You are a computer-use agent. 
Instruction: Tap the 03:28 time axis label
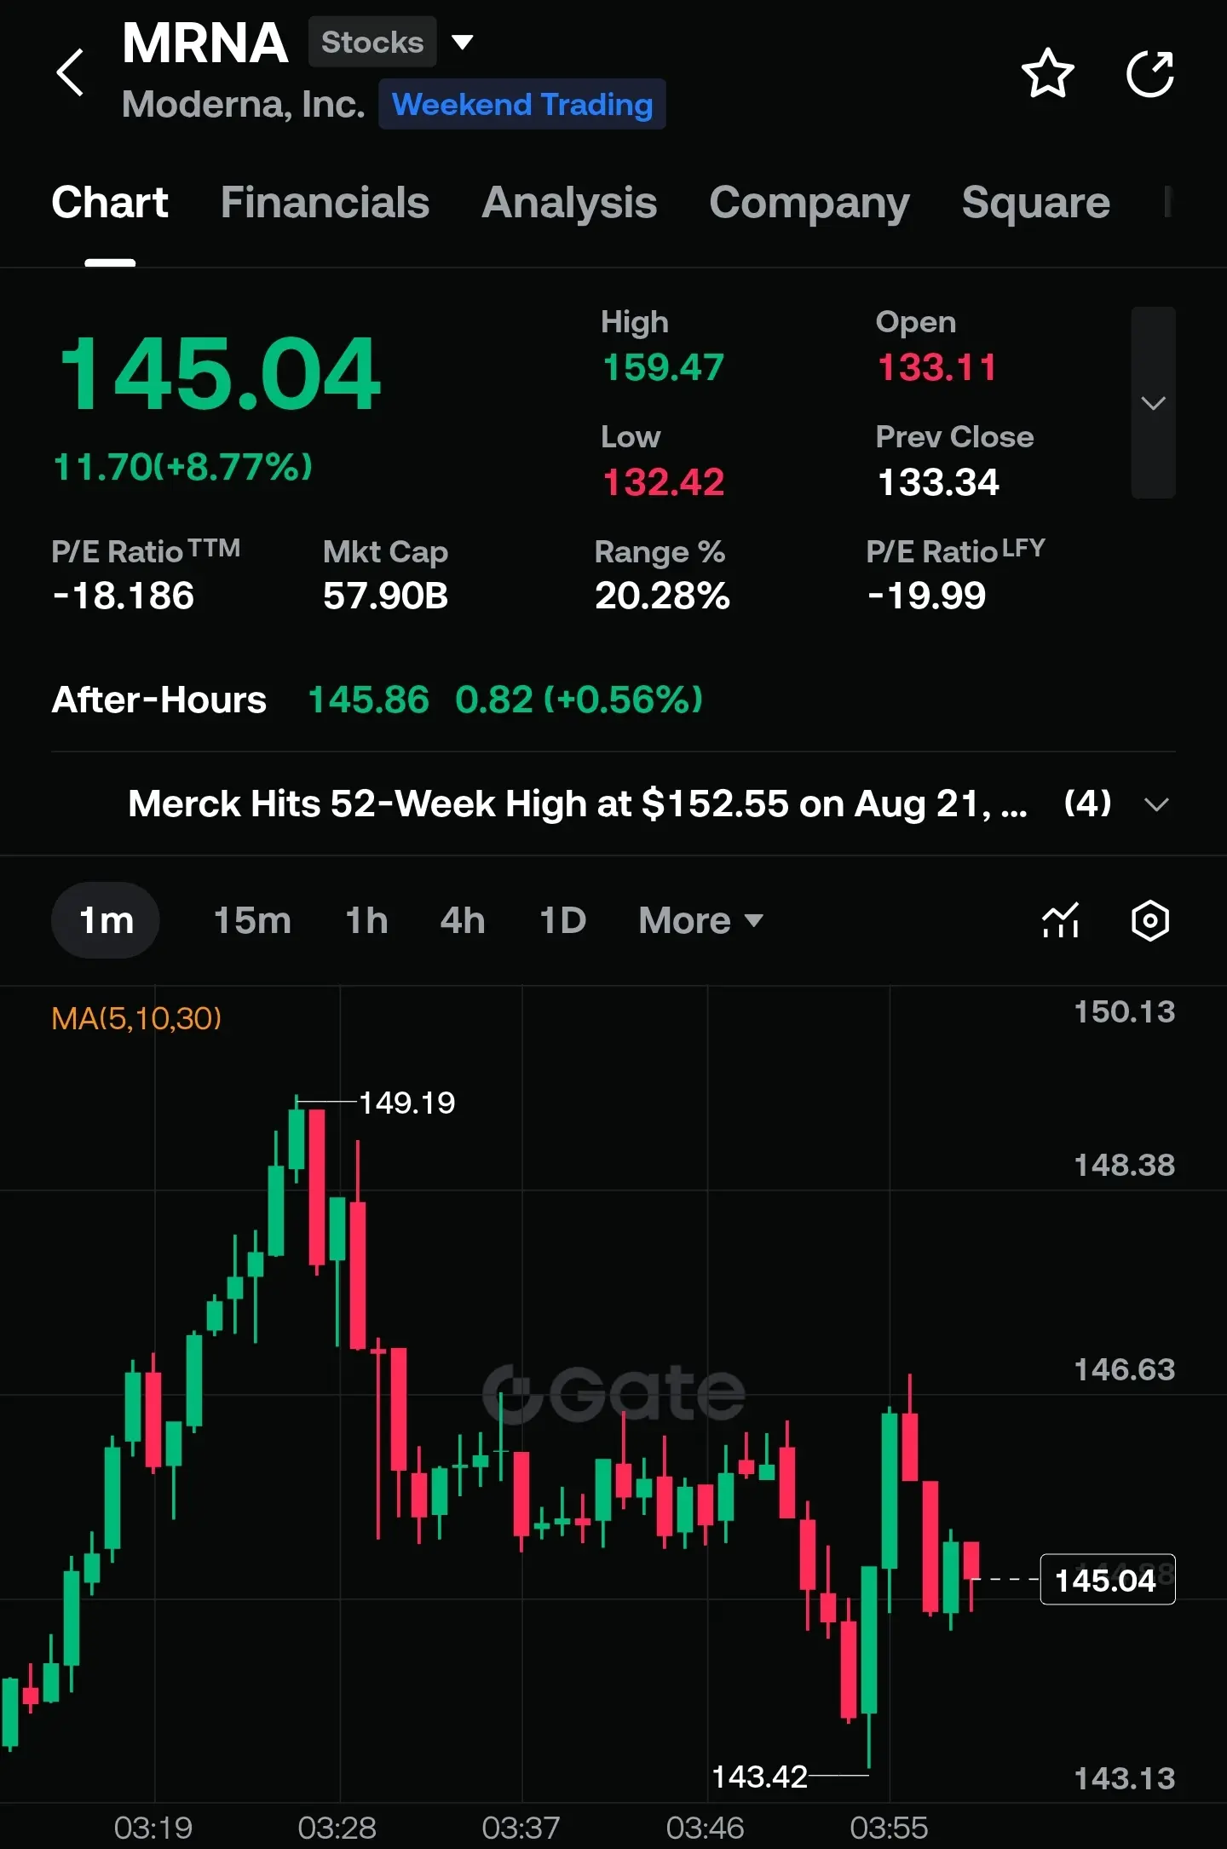click(337, 1828)
